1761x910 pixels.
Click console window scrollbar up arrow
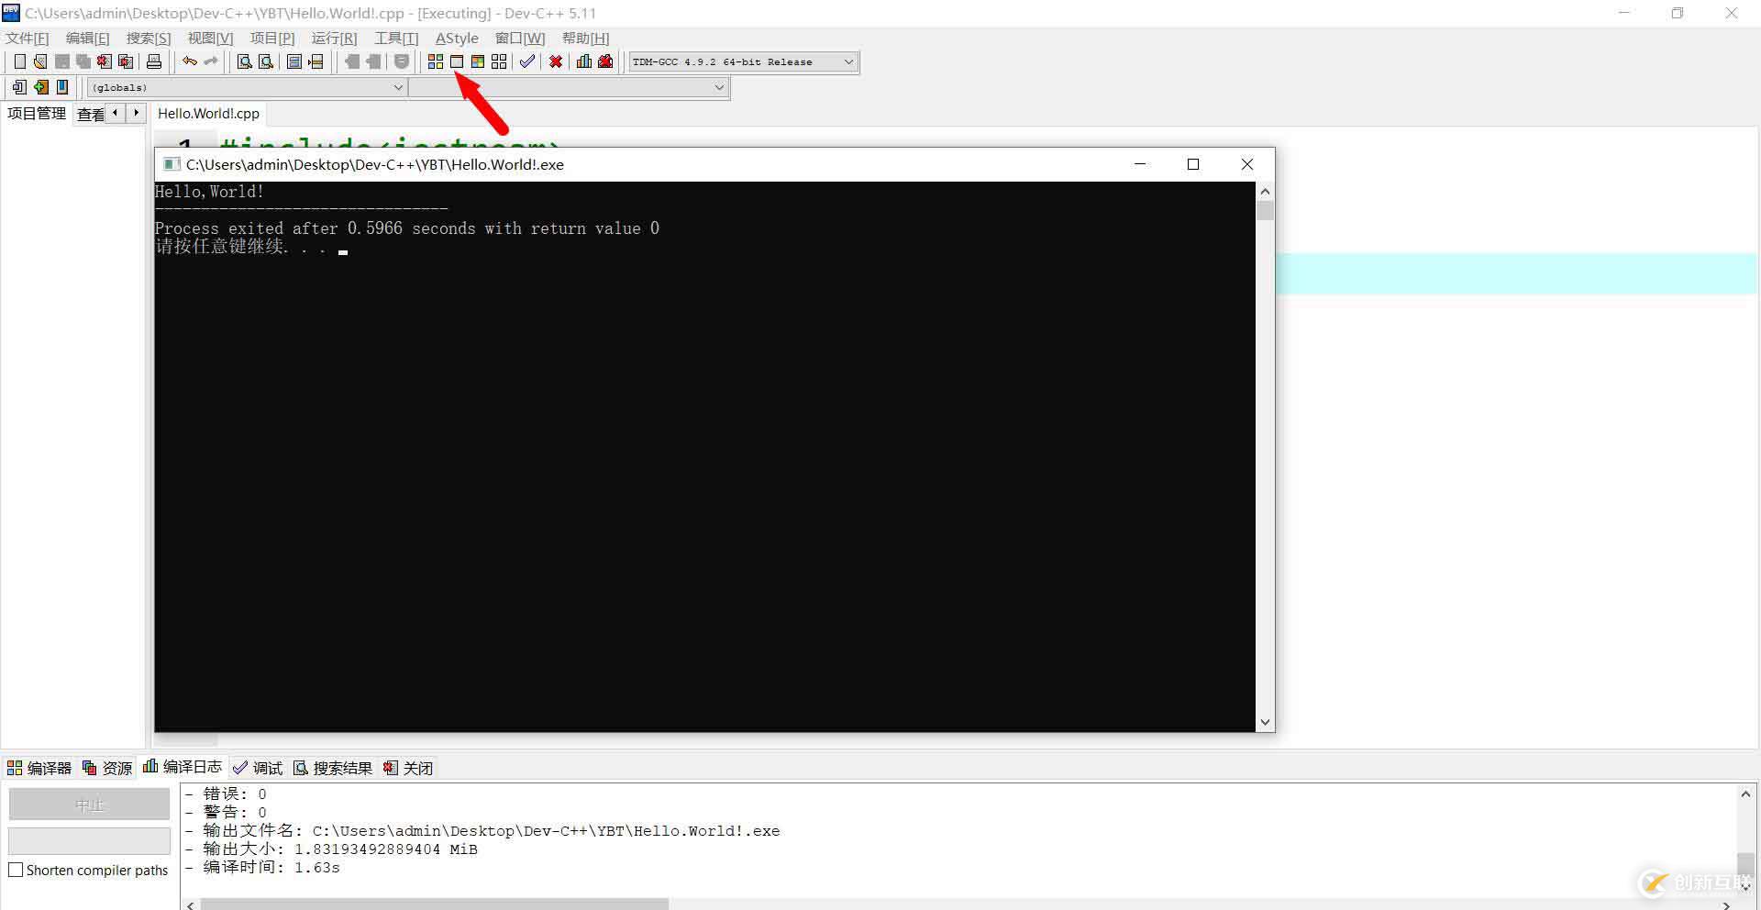point(1265,191)
